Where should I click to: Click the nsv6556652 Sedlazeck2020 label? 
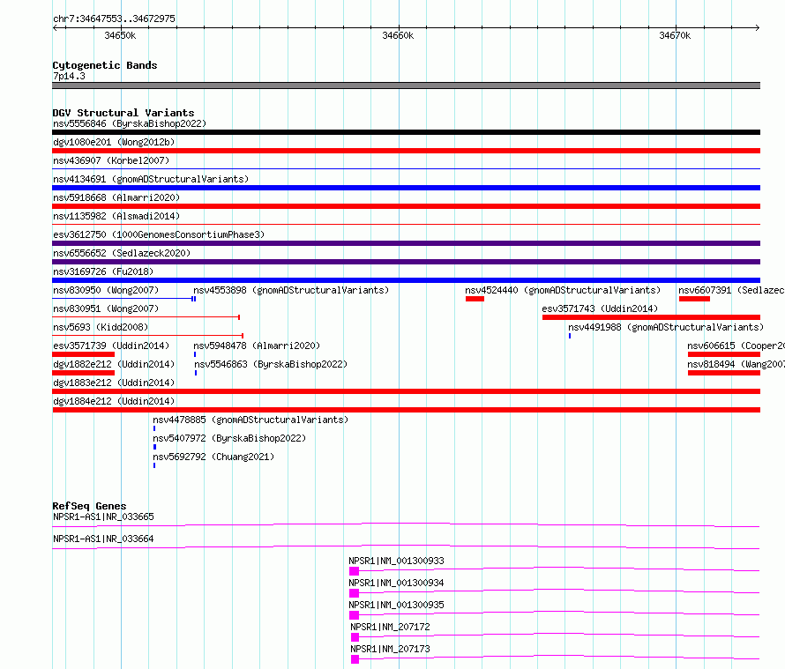pyautogui.click(x=122, y=253)
